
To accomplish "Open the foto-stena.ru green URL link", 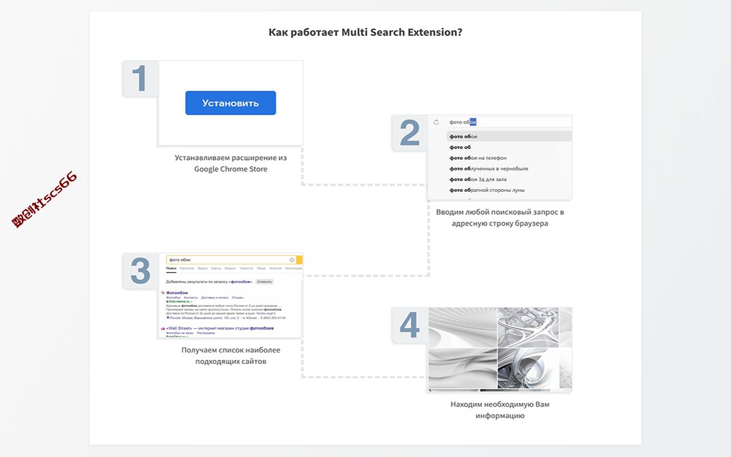I will [179, 301].
